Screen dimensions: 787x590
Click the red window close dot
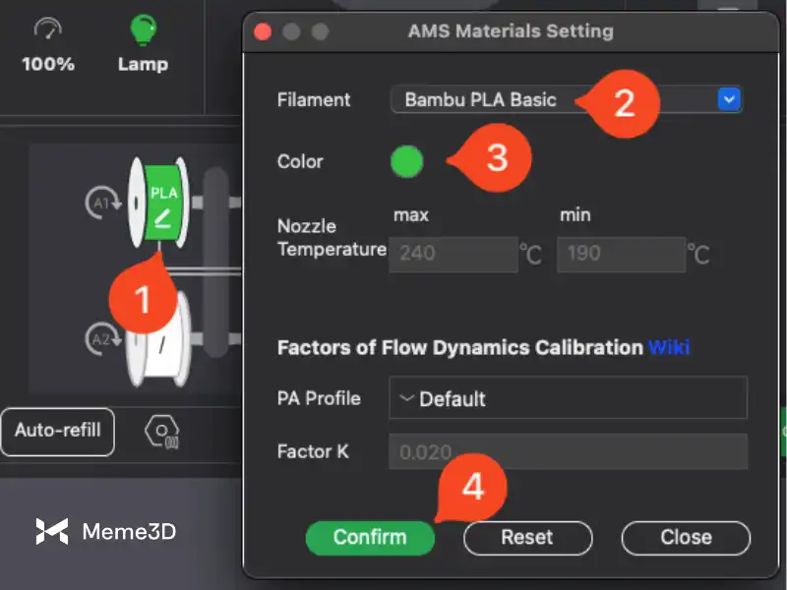pyautogui.click(x=262, y=31)
